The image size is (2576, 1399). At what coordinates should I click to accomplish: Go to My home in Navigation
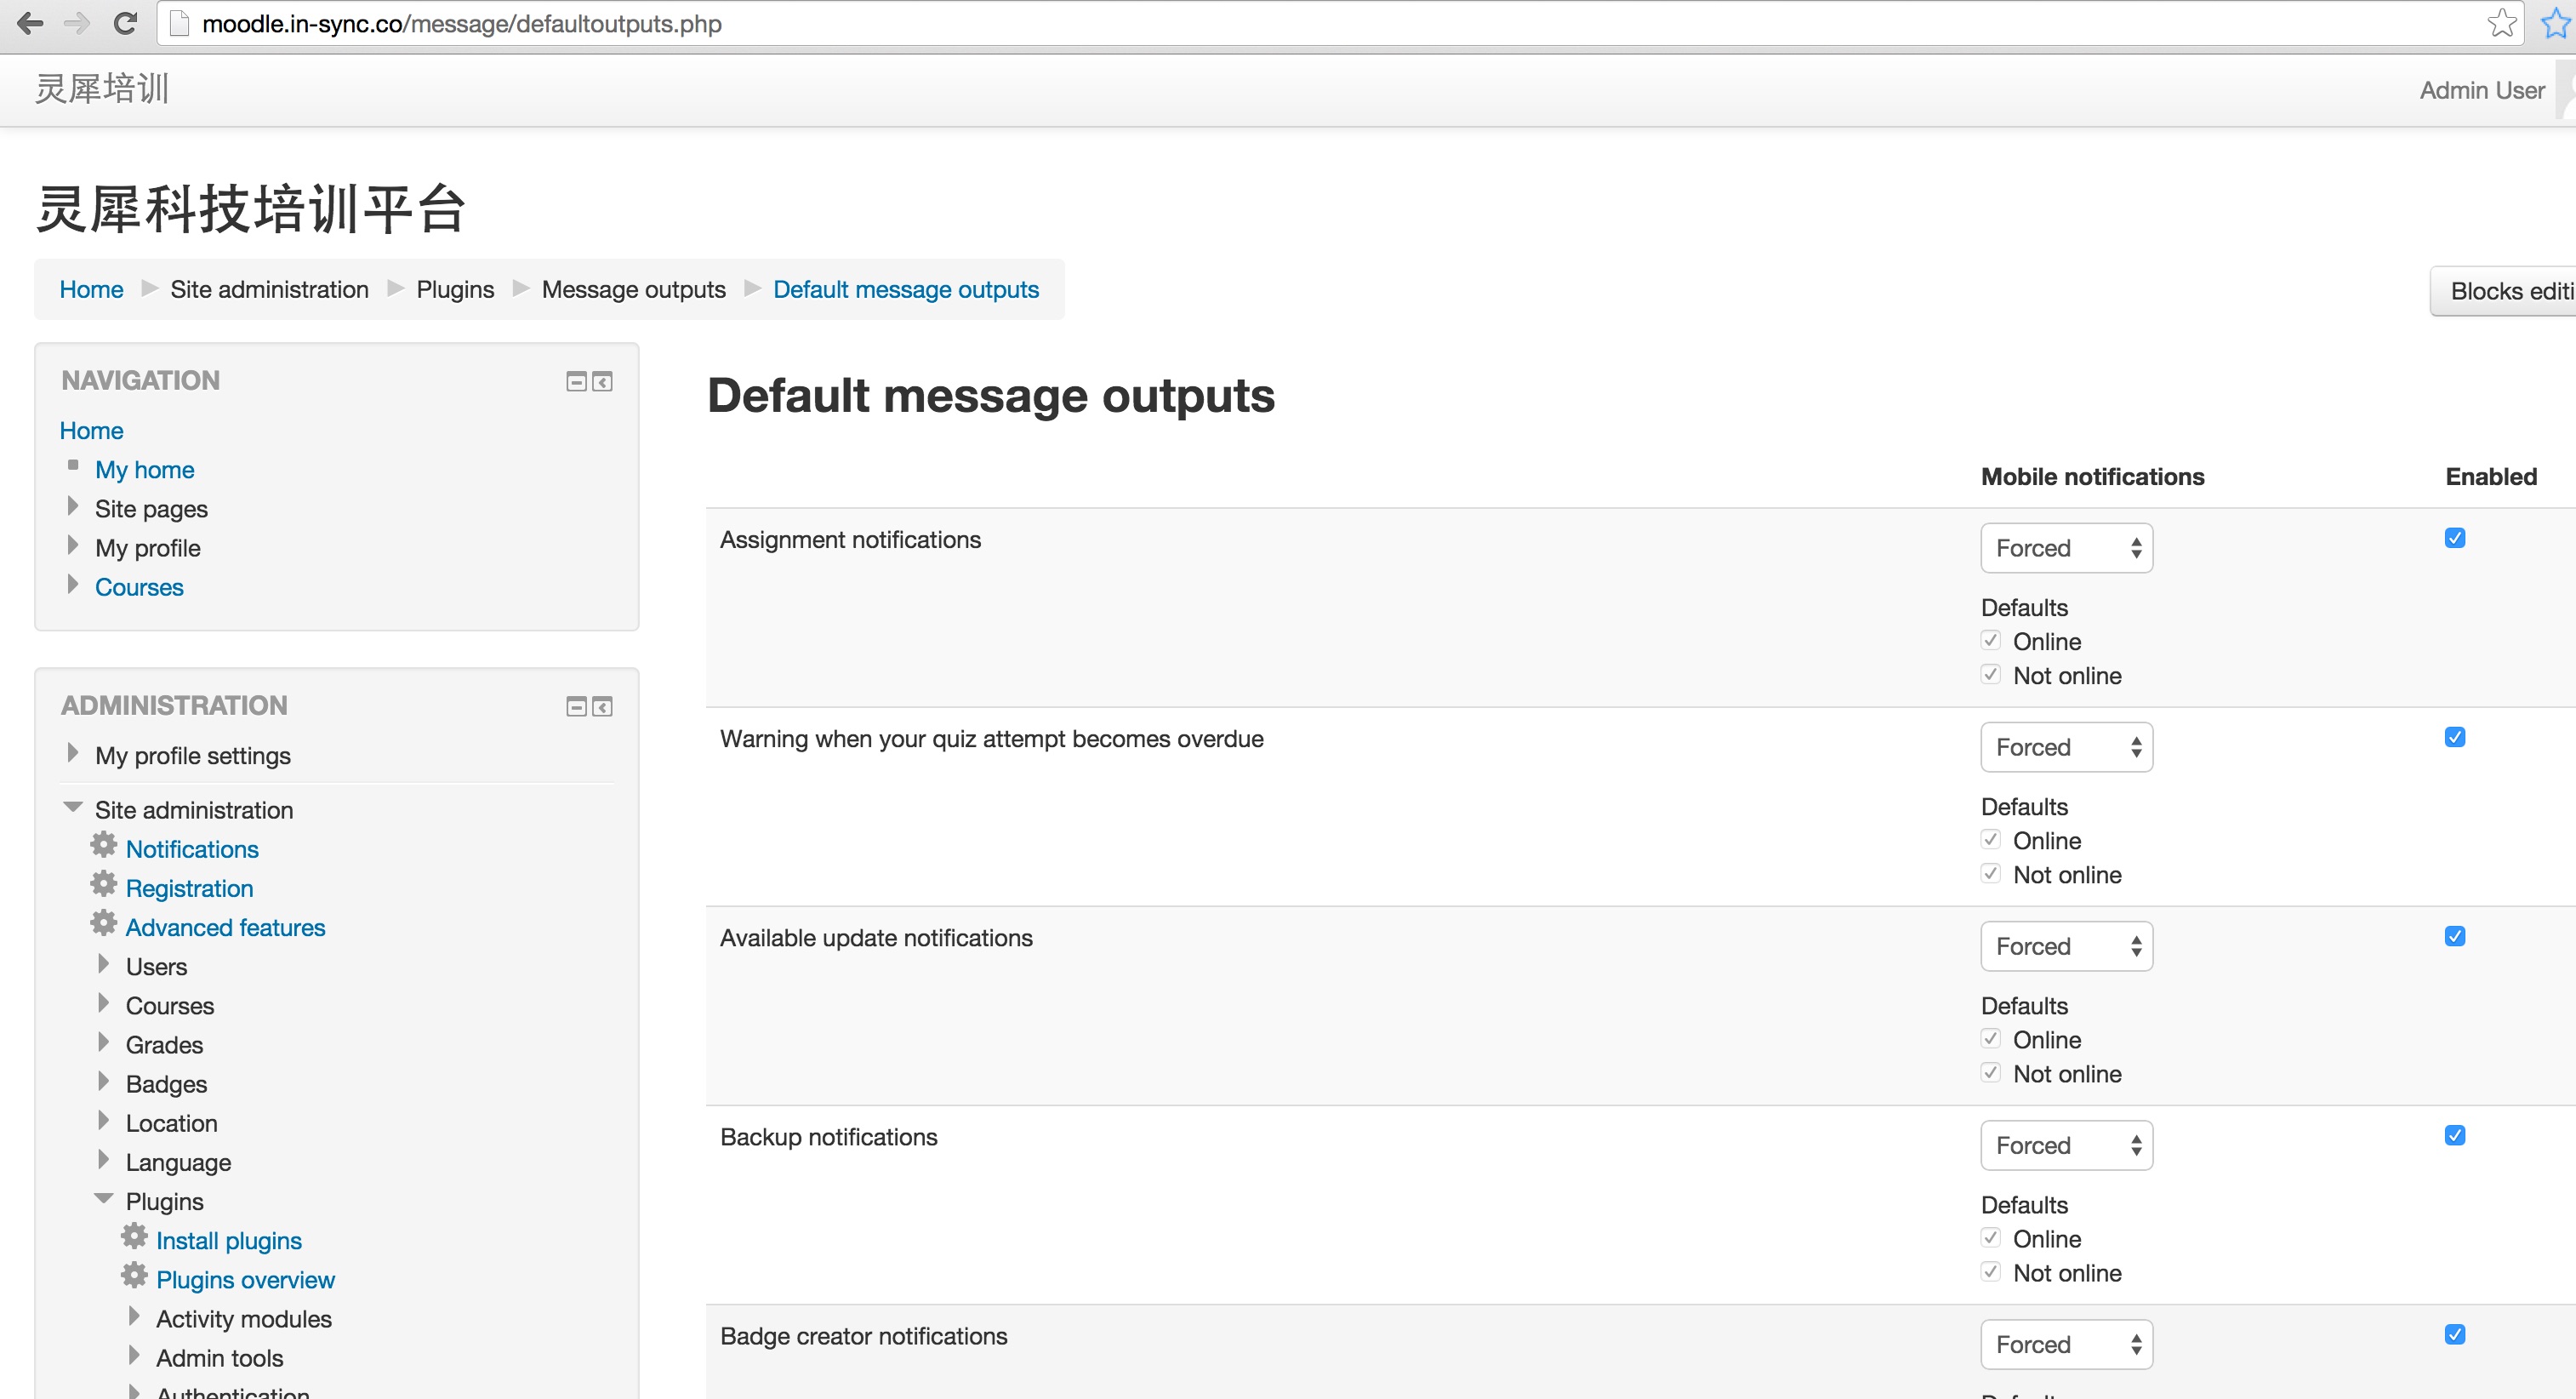[x=144, y=470]
